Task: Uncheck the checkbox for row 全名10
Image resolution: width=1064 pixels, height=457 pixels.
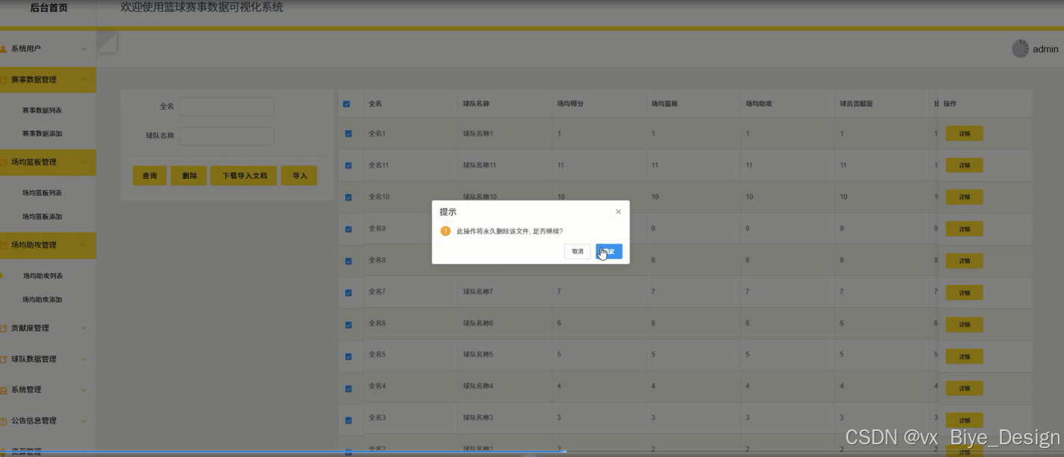Action: coord(348,197)
